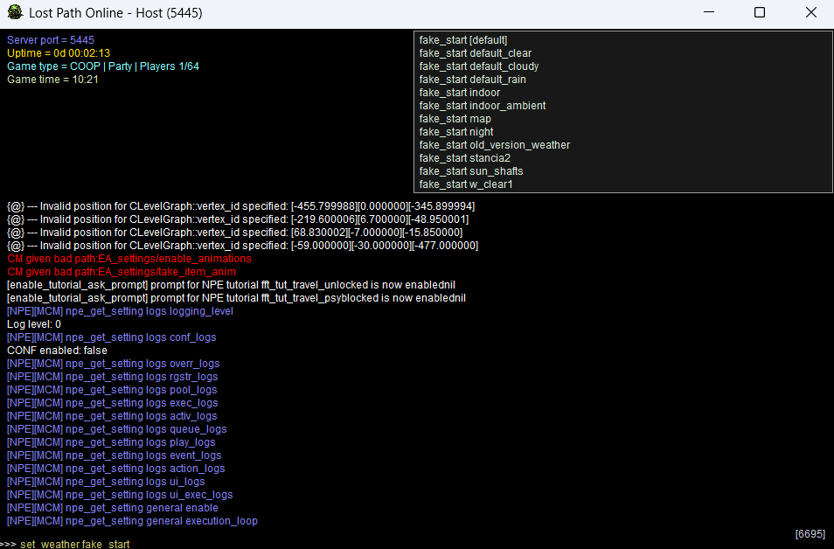Click 'npe_get_setting general execution_loop' line
Screen dimensions: 834x549
click(x=132, y=521)
